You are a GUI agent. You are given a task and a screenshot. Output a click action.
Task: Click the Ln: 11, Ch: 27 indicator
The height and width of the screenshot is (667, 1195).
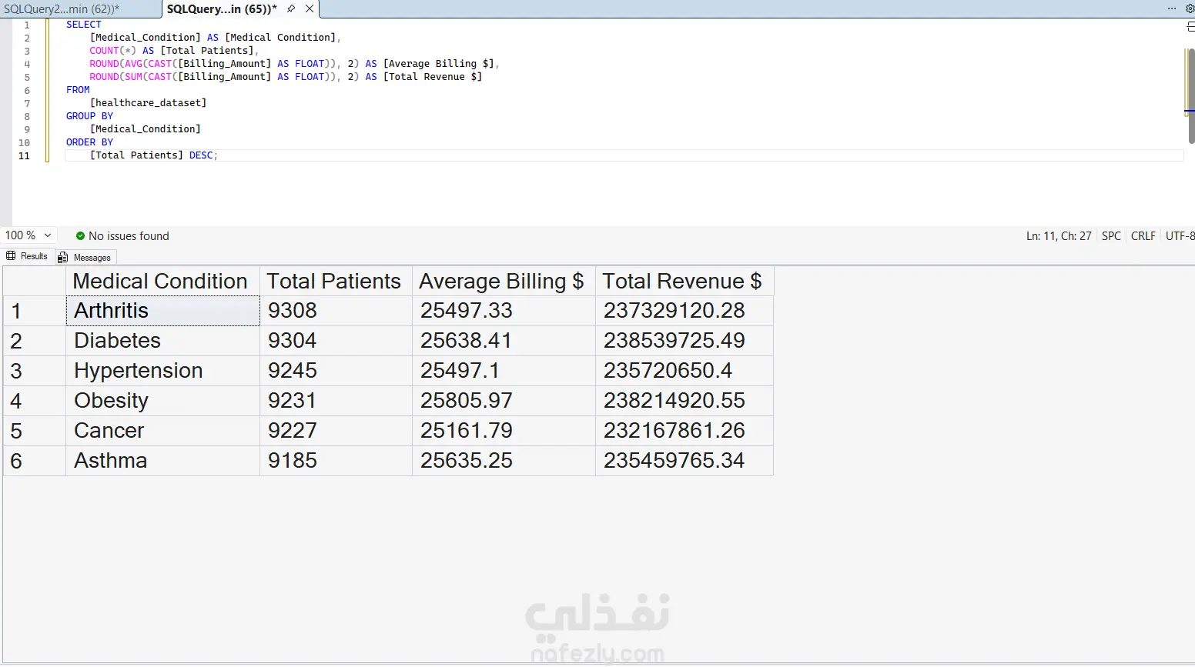pyautogui.click(x=1059, y=236)
